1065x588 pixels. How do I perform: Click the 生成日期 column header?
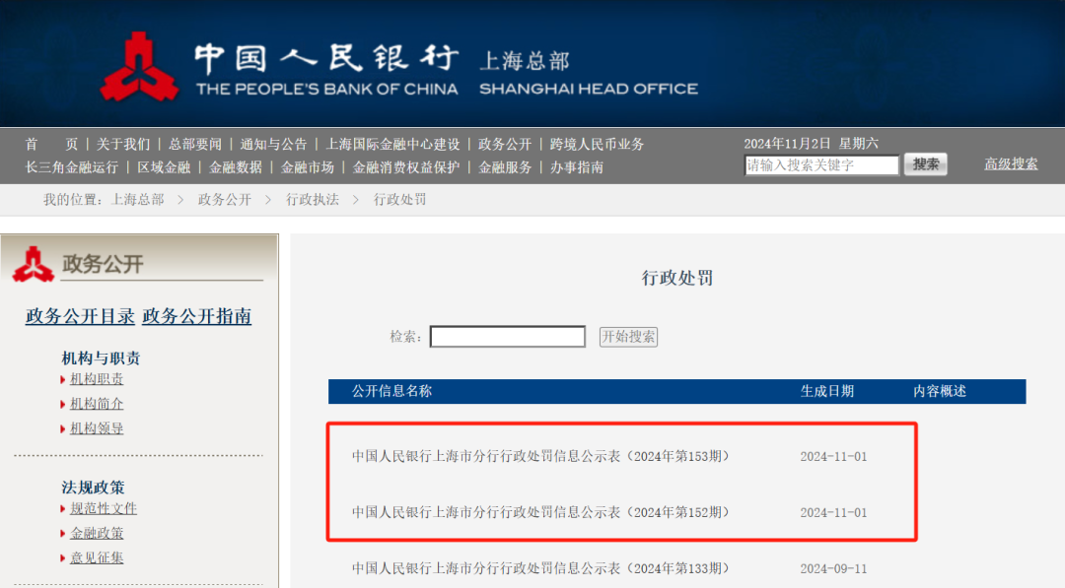pyautogui.click(x=826, y=391)
